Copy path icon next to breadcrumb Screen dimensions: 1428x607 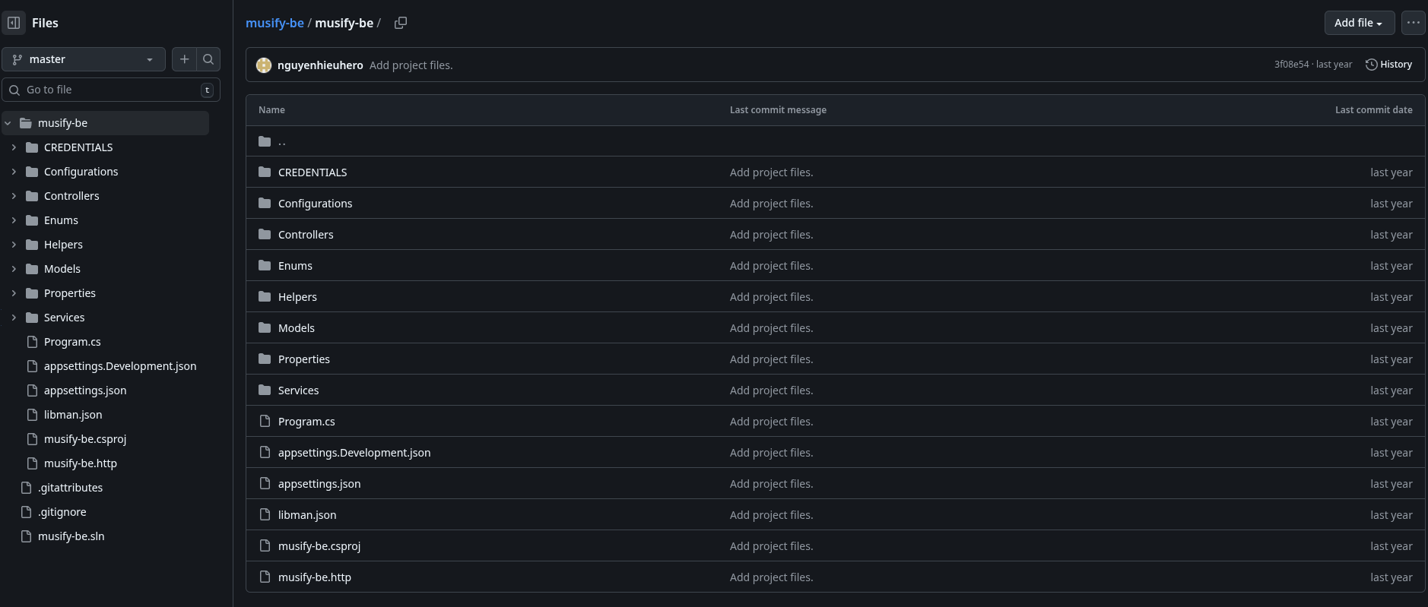click(401, 23)
